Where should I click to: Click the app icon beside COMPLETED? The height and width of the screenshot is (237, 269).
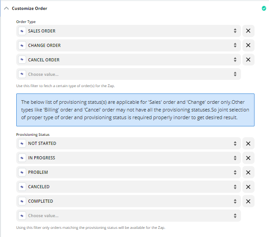coord(22,201)
